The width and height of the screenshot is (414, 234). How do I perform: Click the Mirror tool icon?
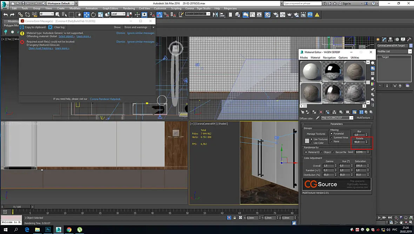(215, 14)
